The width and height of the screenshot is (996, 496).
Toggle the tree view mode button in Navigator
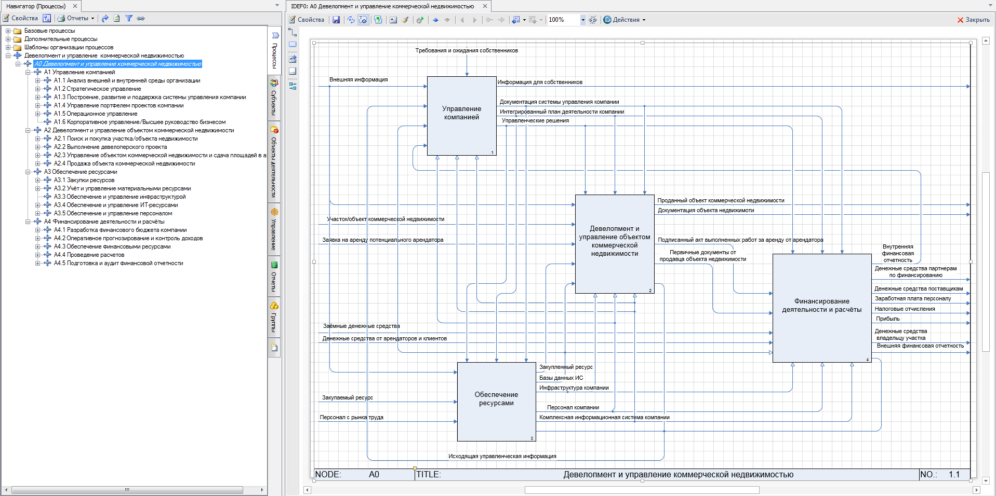click(x=47, y=18)
